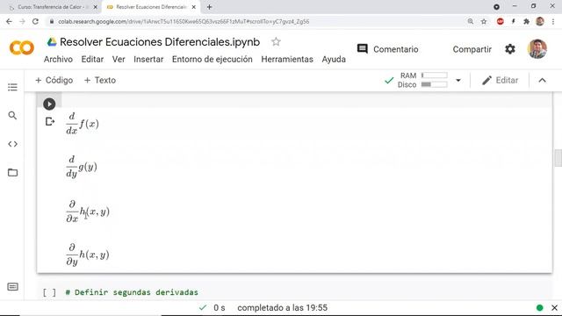Open the Insertar menu
Screen dimensions: 562x316
[148, 59]
